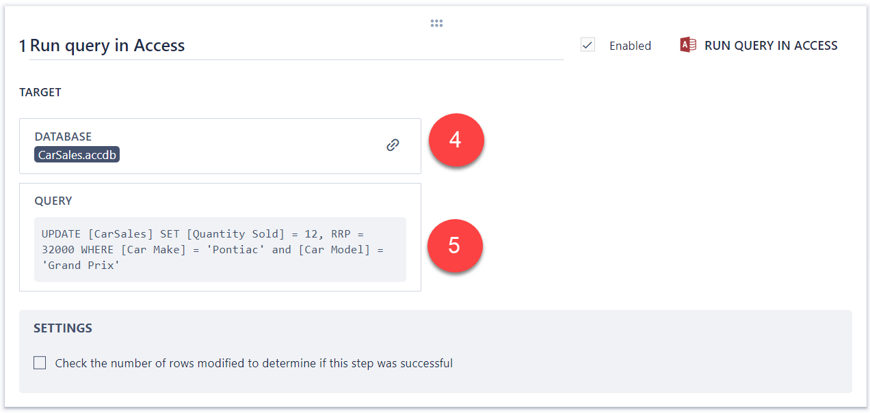This screenshot has width=870, height=413.
Task: Select the UPDATE query text box
Action: [220, 249]
